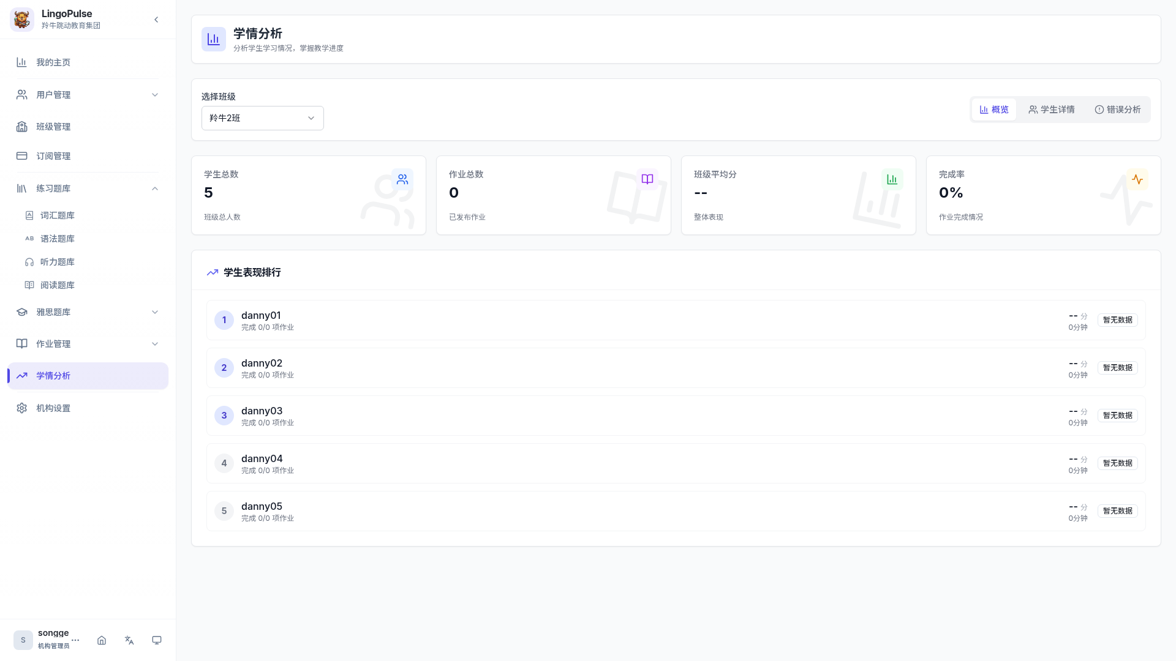Click the students icon on 学生总数 card
Screen dimensions: 1176x661
(402, 179)
